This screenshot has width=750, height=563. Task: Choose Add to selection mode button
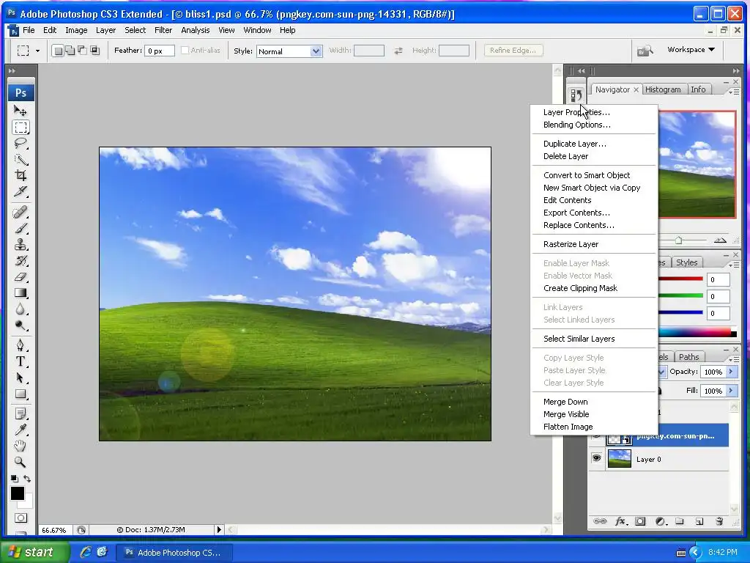pyautogui.click(x=70, y=51)
